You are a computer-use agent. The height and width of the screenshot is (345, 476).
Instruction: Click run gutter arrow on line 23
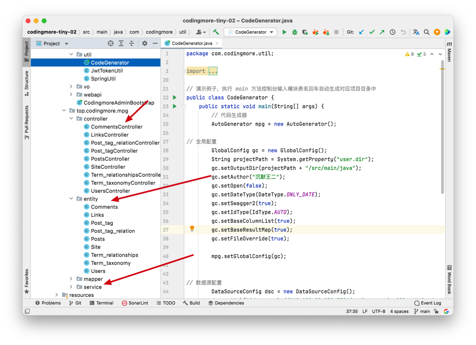[175, 106]
